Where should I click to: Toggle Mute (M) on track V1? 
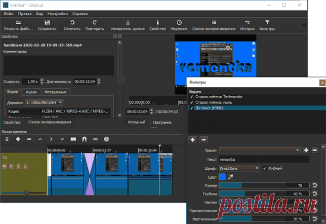(4, 166)
